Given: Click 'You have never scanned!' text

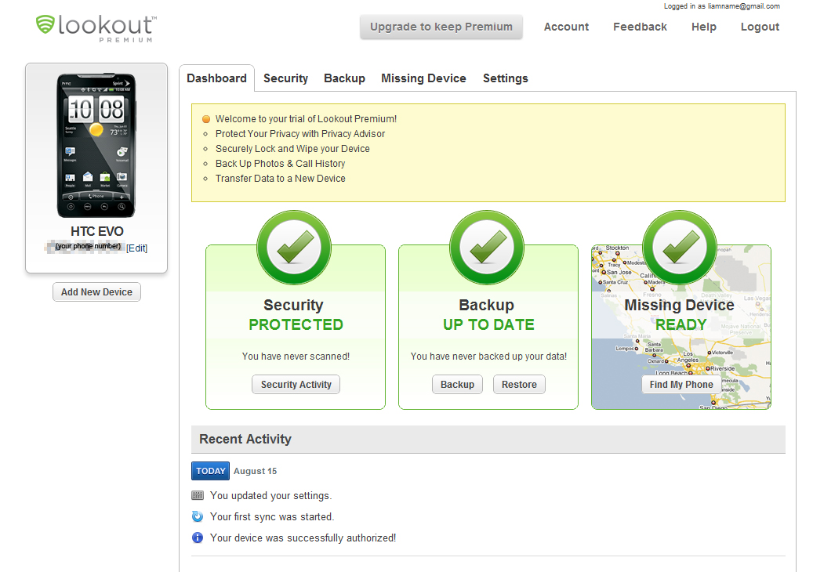Looking at the screenshot, I should pos(296,357).
